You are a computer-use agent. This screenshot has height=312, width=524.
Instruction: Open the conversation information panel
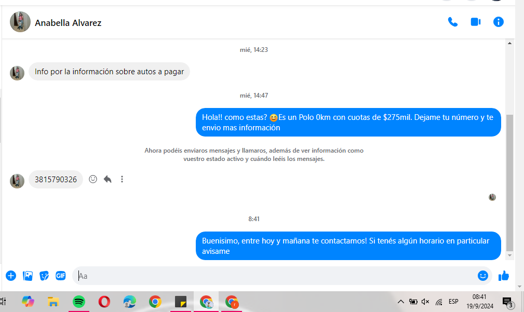pos(498,22)
